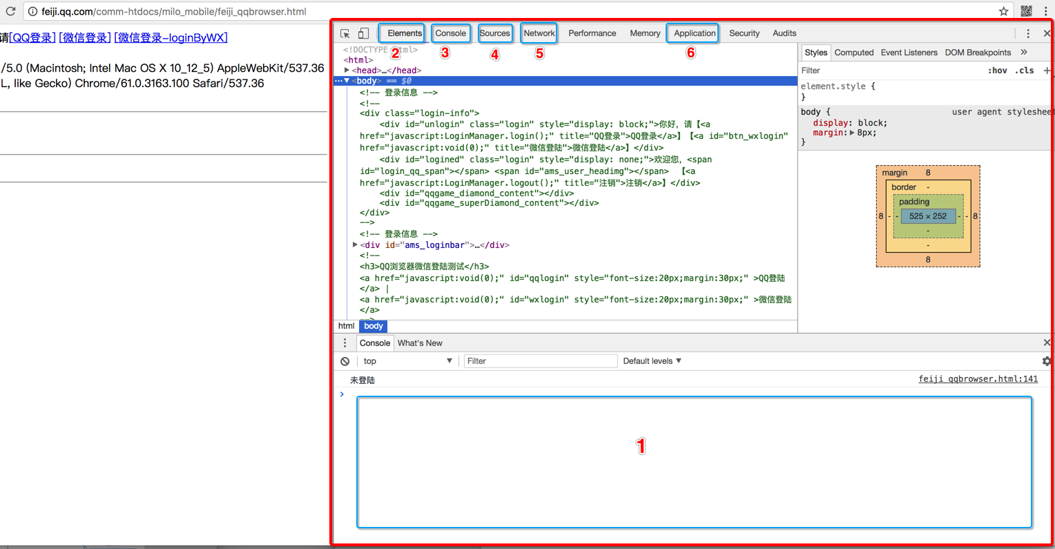This screenshot has height=549, width=1055.
Task: Open the Chrome three-dot menu
Action: [1046, 11]
